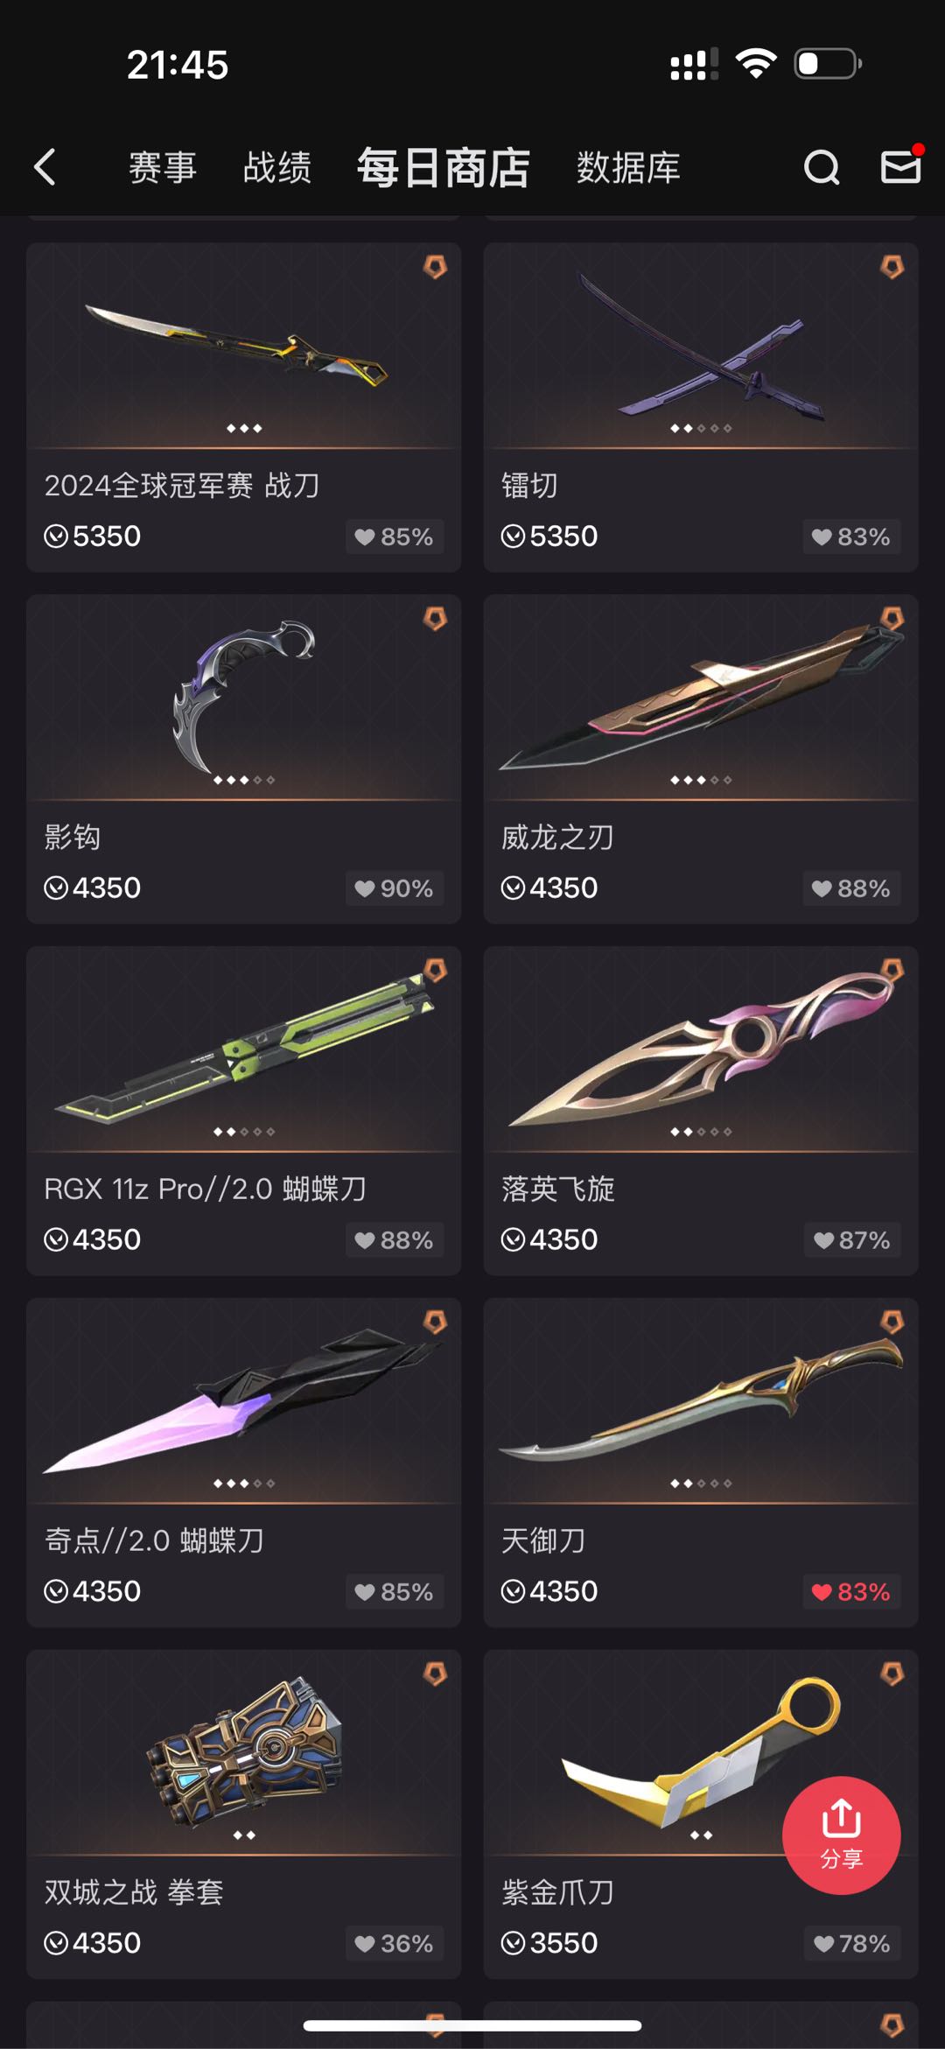945x2049 pixels.
Task: Open the 数据库 tab
Action: (x=628, y=166)
